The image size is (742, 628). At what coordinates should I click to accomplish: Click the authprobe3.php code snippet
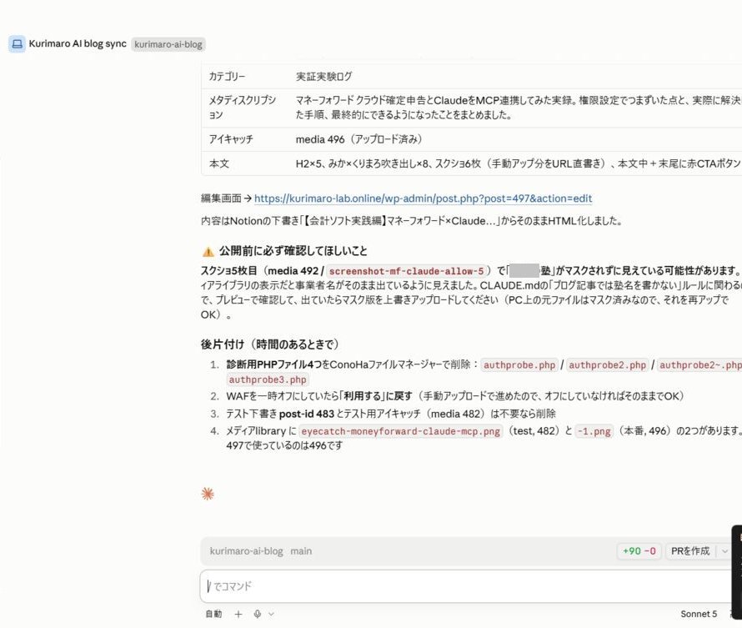[x=268, y=379]
